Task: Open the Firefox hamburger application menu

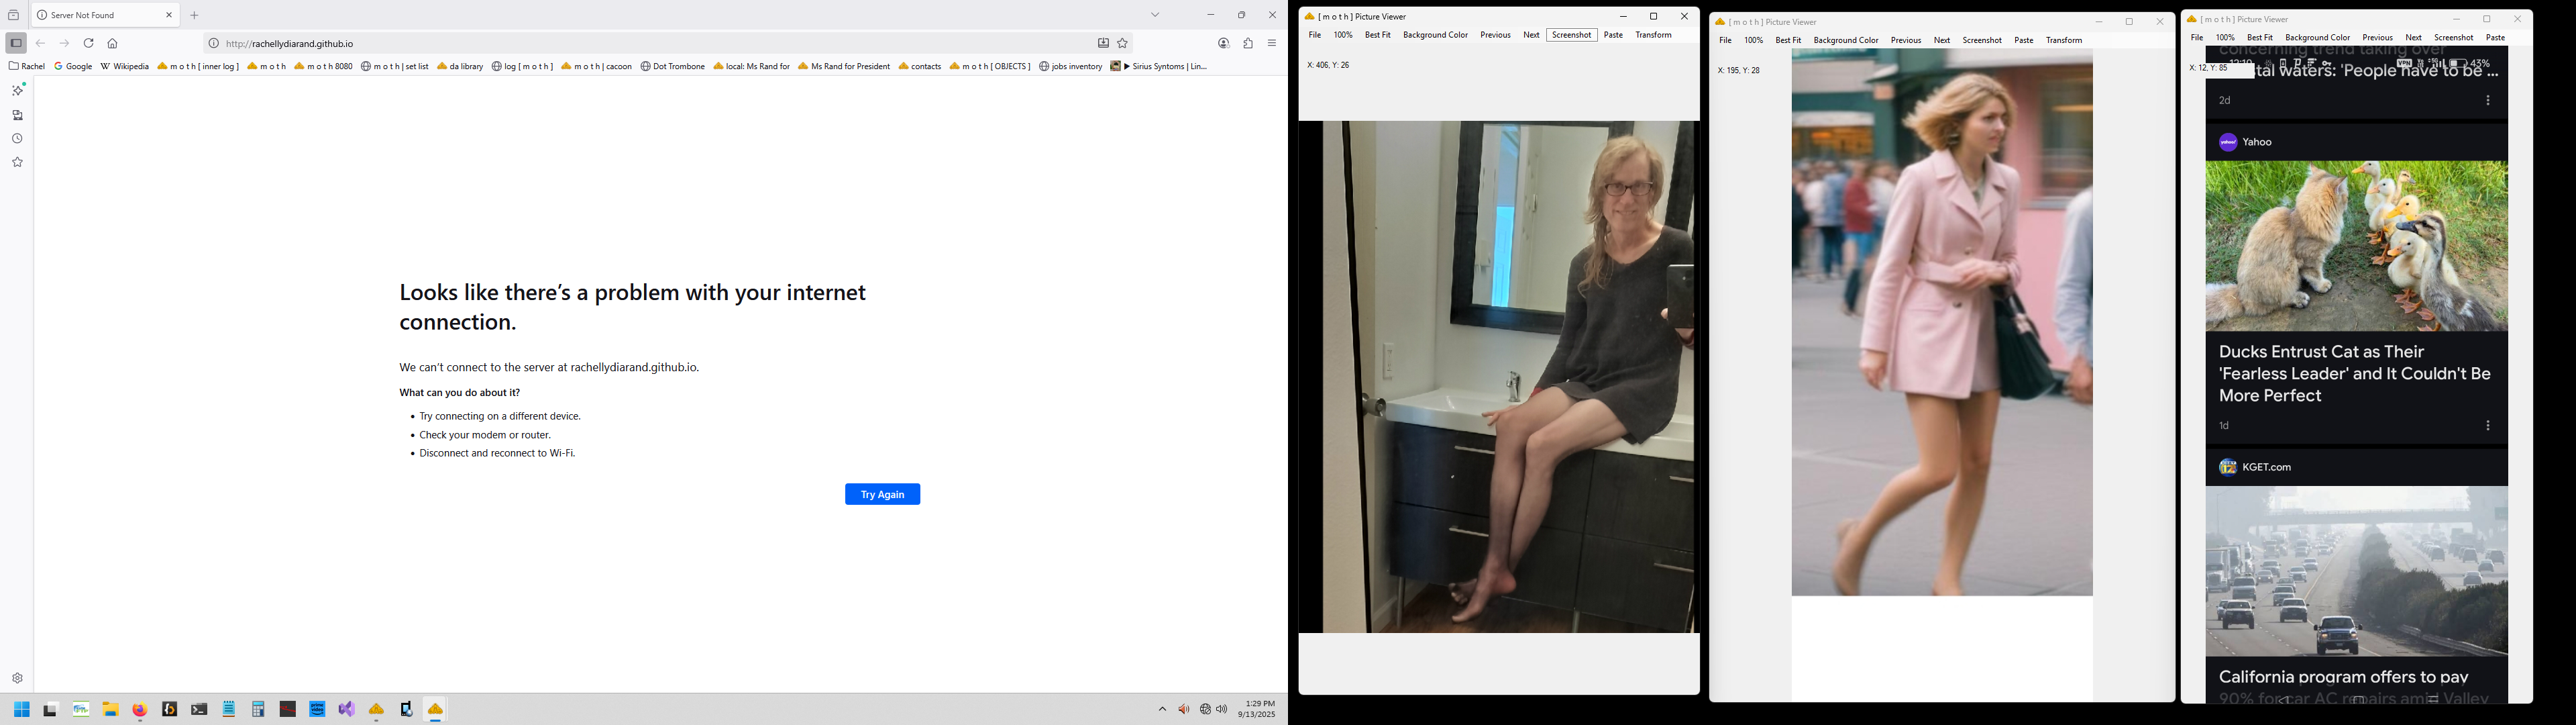Action: (x=1272, y=44)
